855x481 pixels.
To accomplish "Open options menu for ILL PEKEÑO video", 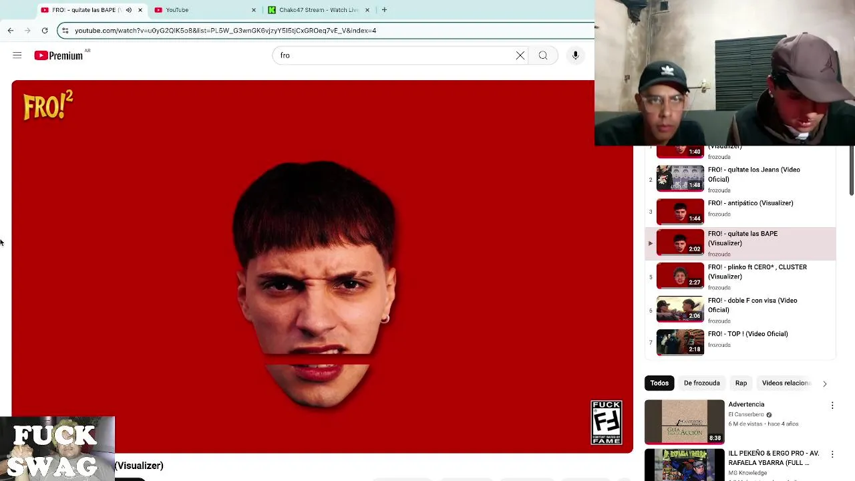I will 832,454.
